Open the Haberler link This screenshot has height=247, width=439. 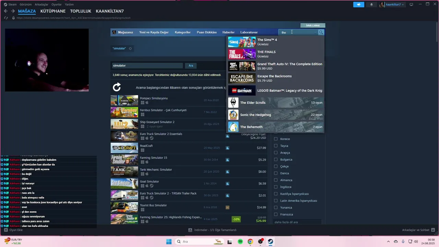[228, 32]
